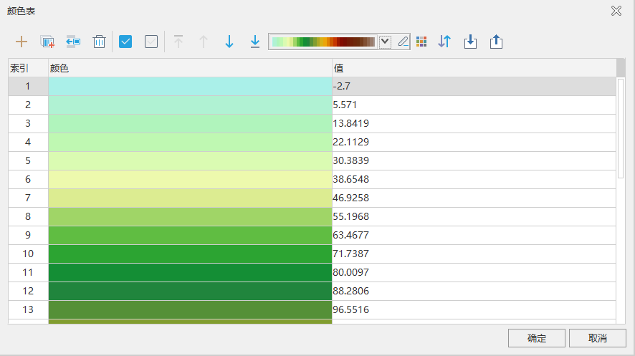Click the add color plus icon
Viewport: 635px width, 356px height.
click(22, 42)
